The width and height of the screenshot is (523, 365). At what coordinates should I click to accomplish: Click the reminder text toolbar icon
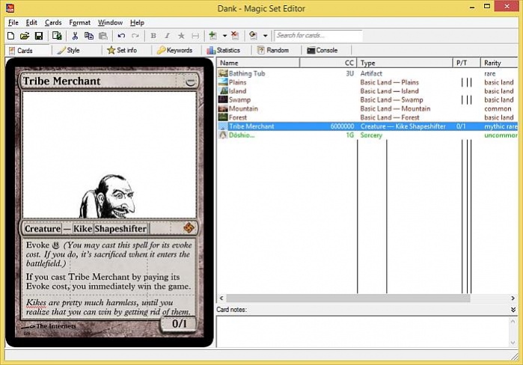pyautogui.click(x=195, y=36)
